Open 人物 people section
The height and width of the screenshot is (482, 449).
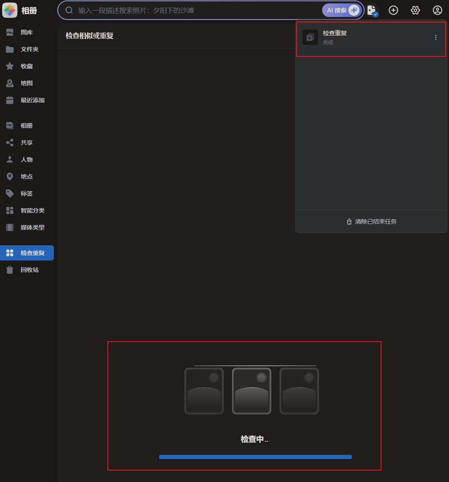(x=27, y=160)
